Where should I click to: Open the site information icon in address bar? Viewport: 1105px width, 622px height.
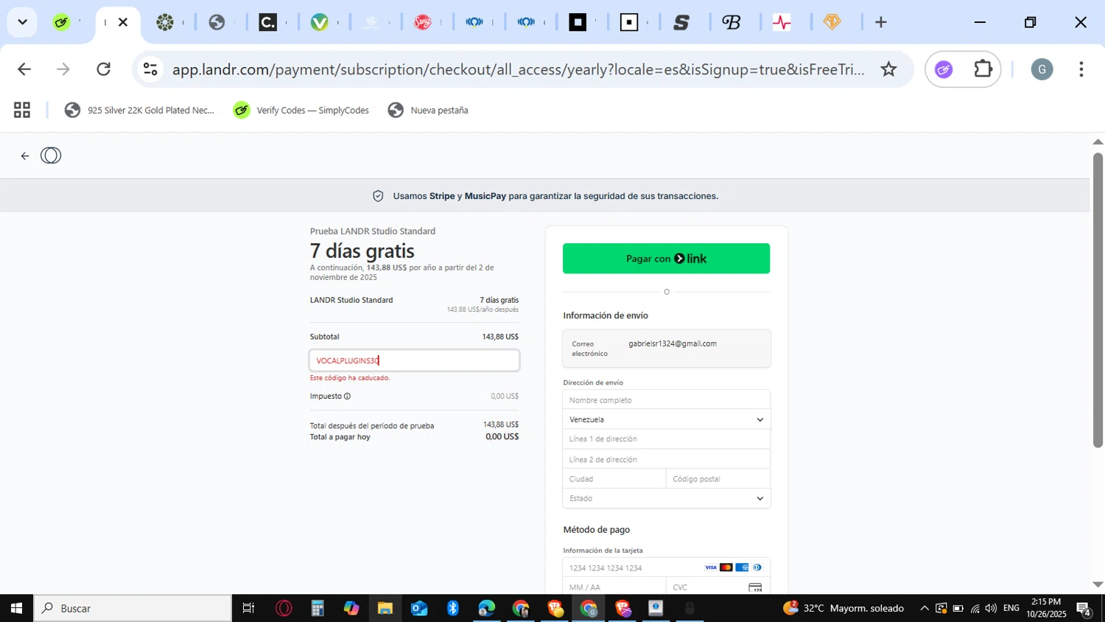(150, 69)
